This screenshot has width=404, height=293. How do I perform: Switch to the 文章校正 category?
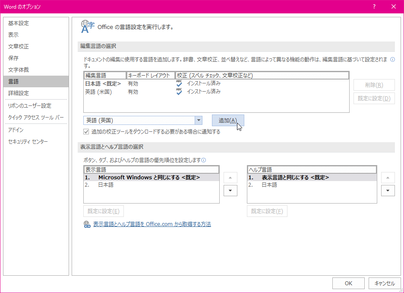click(36, 46)
